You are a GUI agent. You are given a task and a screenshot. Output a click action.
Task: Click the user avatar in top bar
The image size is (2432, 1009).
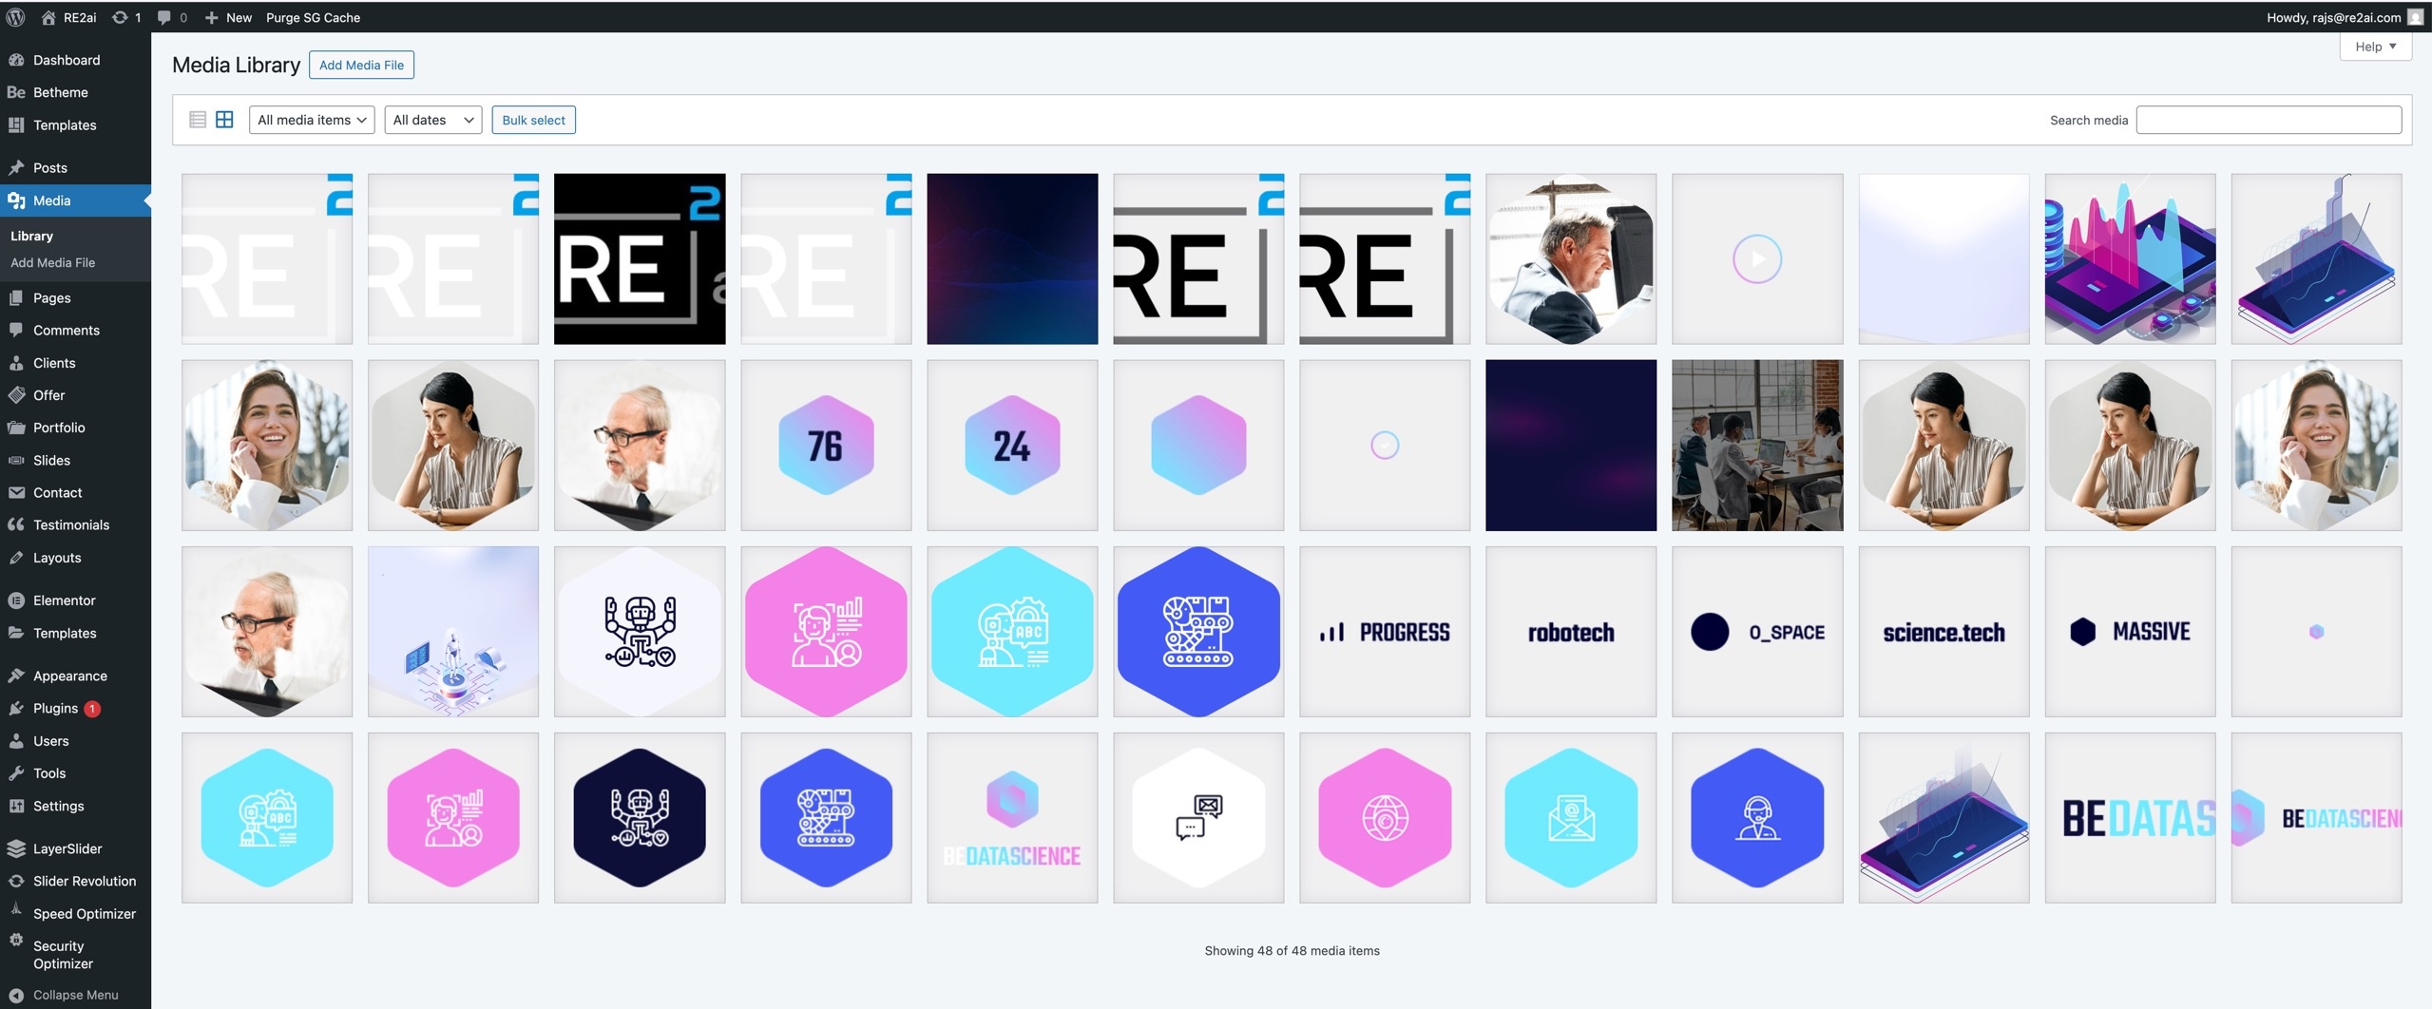click(2415, 17)
